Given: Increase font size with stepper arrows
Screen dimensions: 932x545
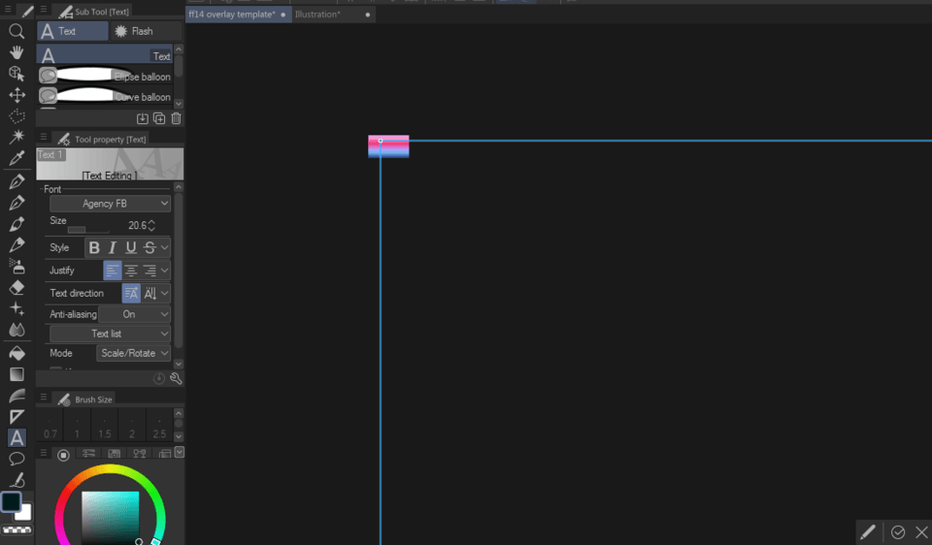Looking at the screenshot, I should [x=151, y=222].
